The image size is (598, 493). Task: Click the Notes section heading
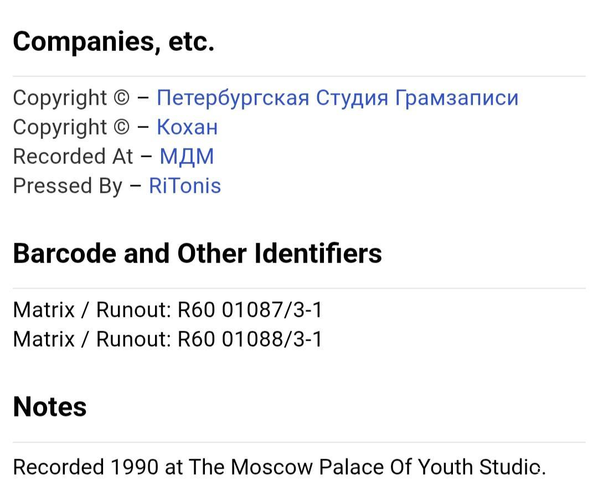pyautogui.click(x=50, y=407)
